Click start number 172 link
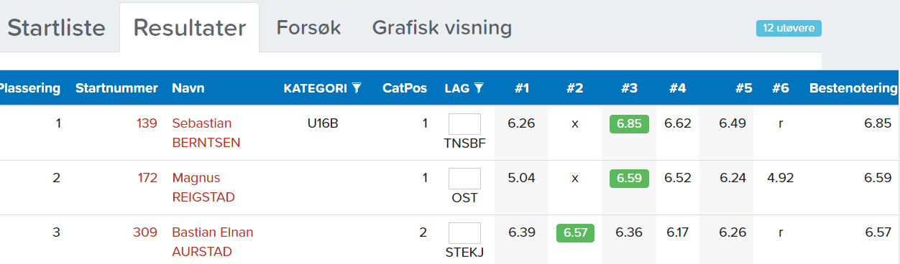This screenshot has width=900, height=264. pyautogui.click(x=147, y=178)
